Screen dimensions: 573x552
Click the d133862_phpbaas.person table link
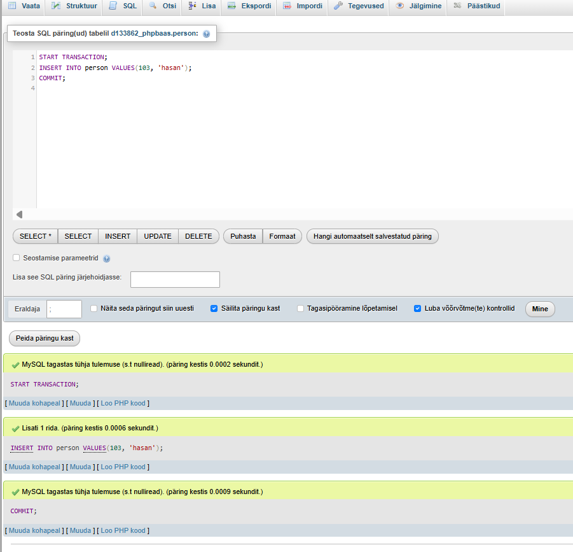[x=155, y=33]
